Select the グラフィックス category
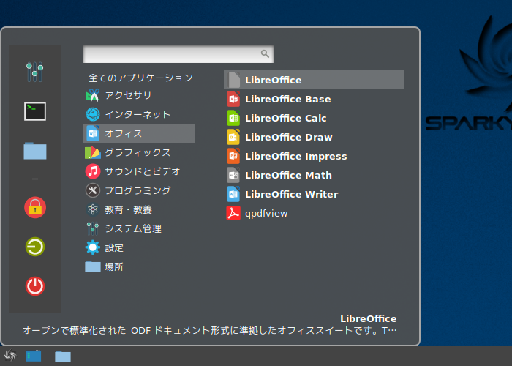The image size is (512, 366). (x=139, y=152)
